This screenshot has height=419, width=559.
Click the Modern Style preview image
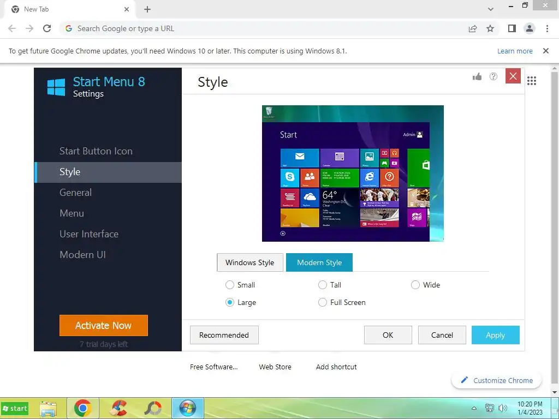coord(353,173)
